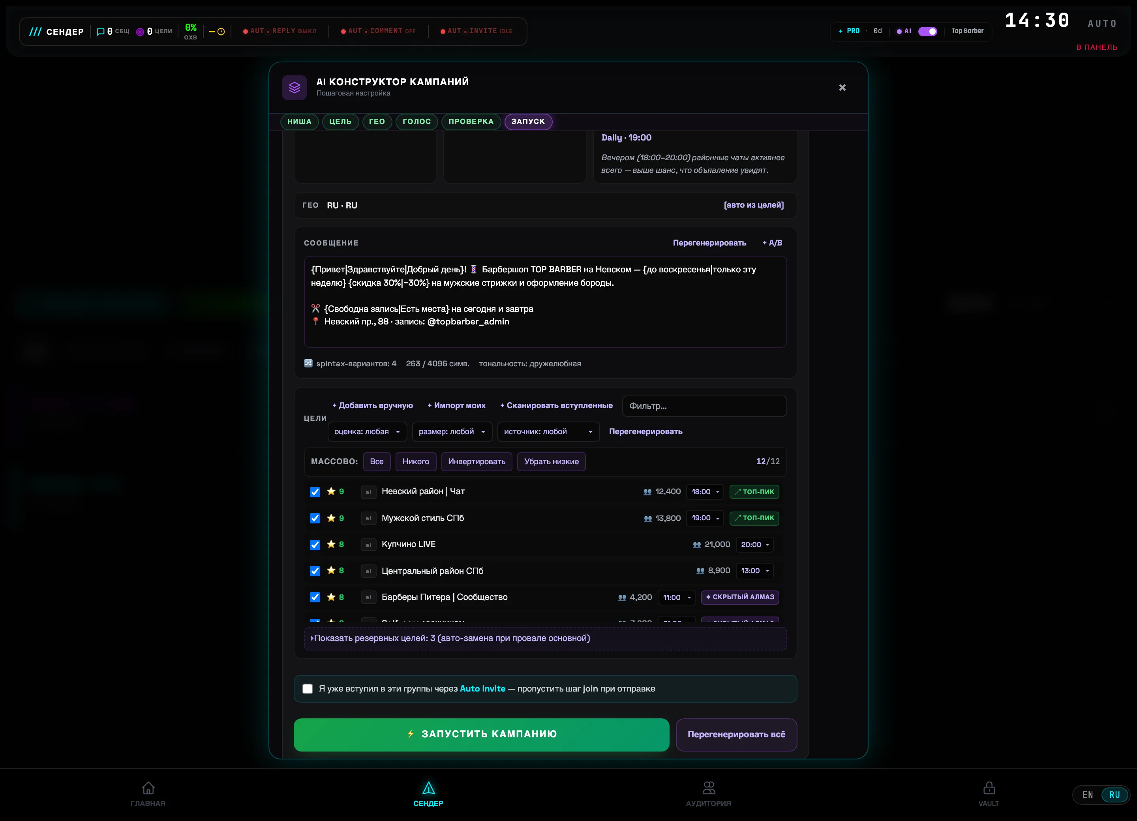Open the 20:00 time dropdown for Купчино LIVE
The image size is (1137, 821).
pyautogui.click(x=754, y=544)
